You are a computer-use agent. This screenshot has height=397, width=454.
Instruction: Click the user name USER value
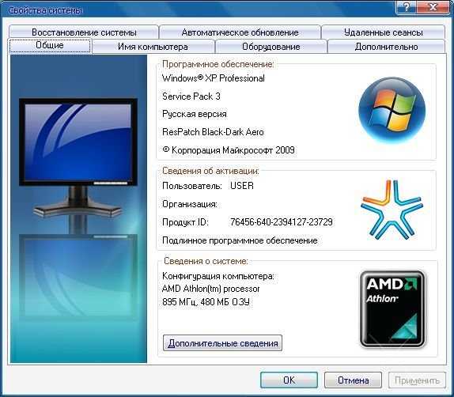click(242, 186)
